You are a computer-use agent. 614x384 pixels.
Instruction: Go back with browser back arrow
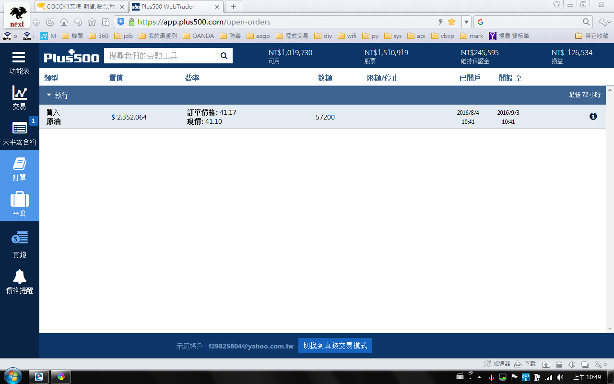[x=36, y=22]
